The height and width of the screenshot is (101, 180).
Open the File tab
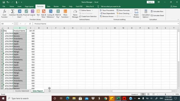pyautogui.click(x=4, y=6)
